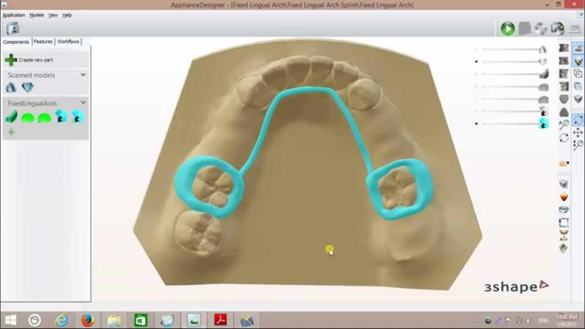Switch to the Features tab

[x=43, y=42]
